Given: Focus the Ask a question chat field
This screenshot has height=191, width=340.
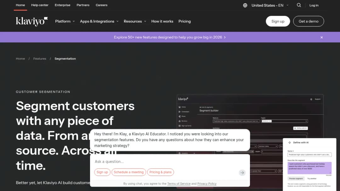Looking at the screenshot, I should (170, 161).
